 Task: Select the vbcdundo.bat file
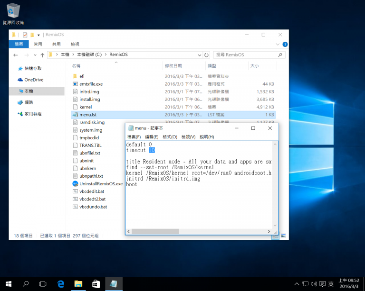click(93, 207)
